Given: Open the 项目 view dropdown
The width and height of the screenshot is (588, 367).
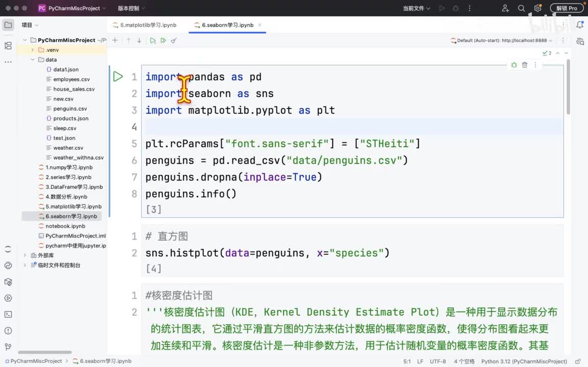Looking at the screenshot, I should pos(30,25).
